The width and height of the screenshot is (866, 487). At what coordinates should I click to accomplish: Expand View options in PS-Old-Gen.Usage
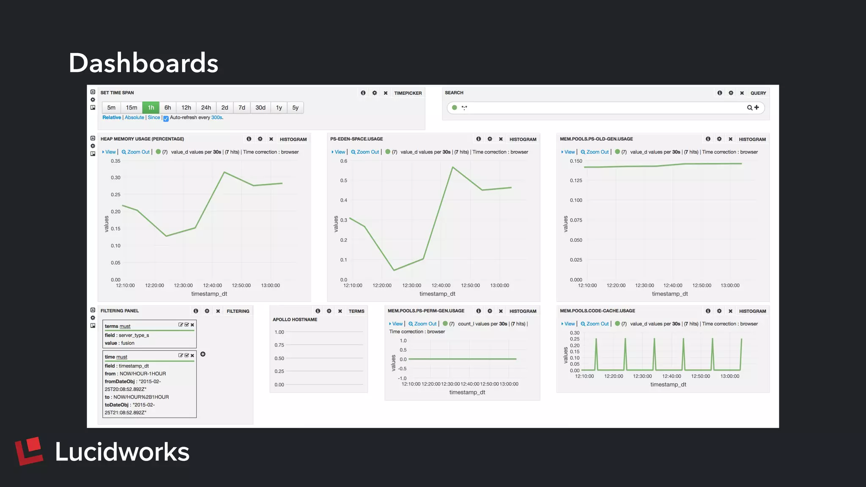(x=568, y=152)
